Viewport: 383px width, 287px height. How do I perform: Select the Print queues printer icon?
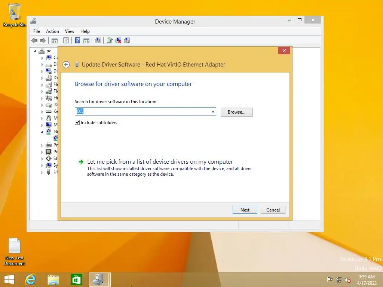click(x=49, y=145)
